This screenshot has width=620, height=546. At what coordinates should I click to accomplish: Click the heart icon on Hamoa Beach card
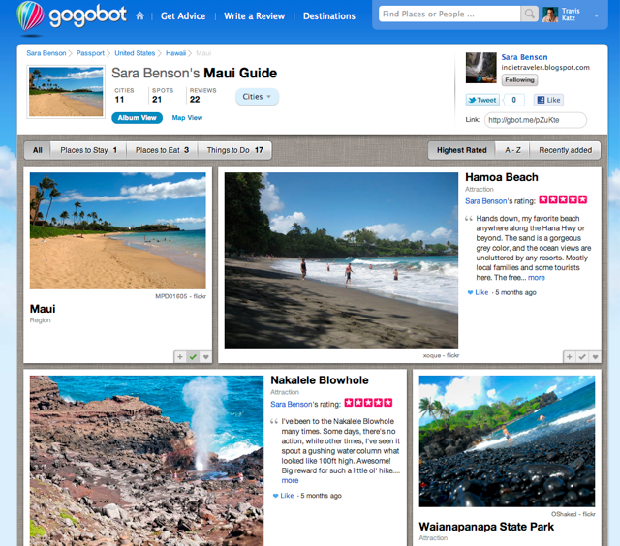595,357
